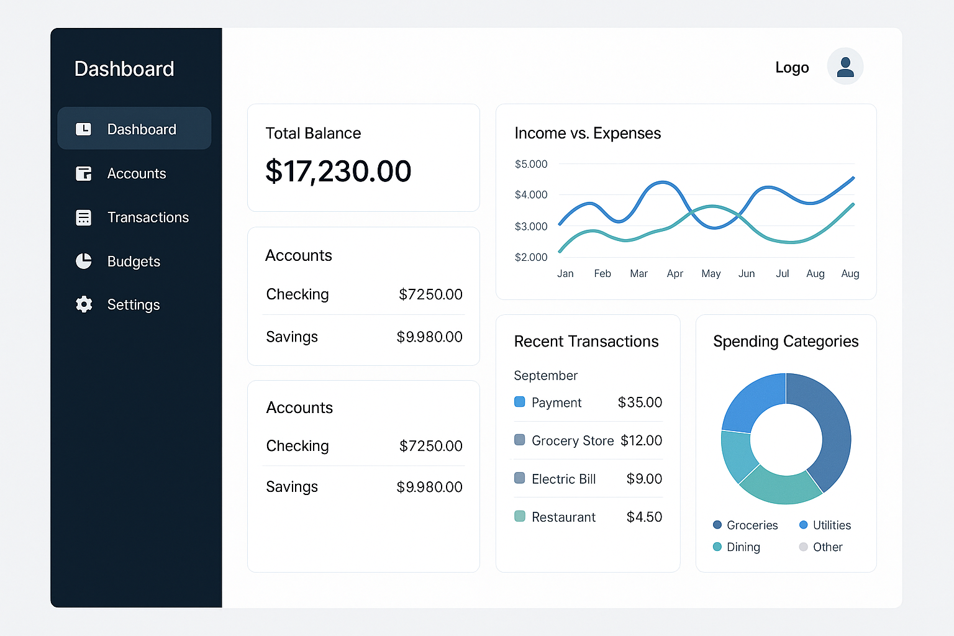Click the Dashboard title at sidebar top
Screen dimensions: 954x636
point(124,69)
